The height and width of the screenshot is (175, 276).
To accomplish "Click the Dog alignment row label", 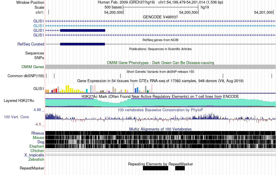I will 41,142.
